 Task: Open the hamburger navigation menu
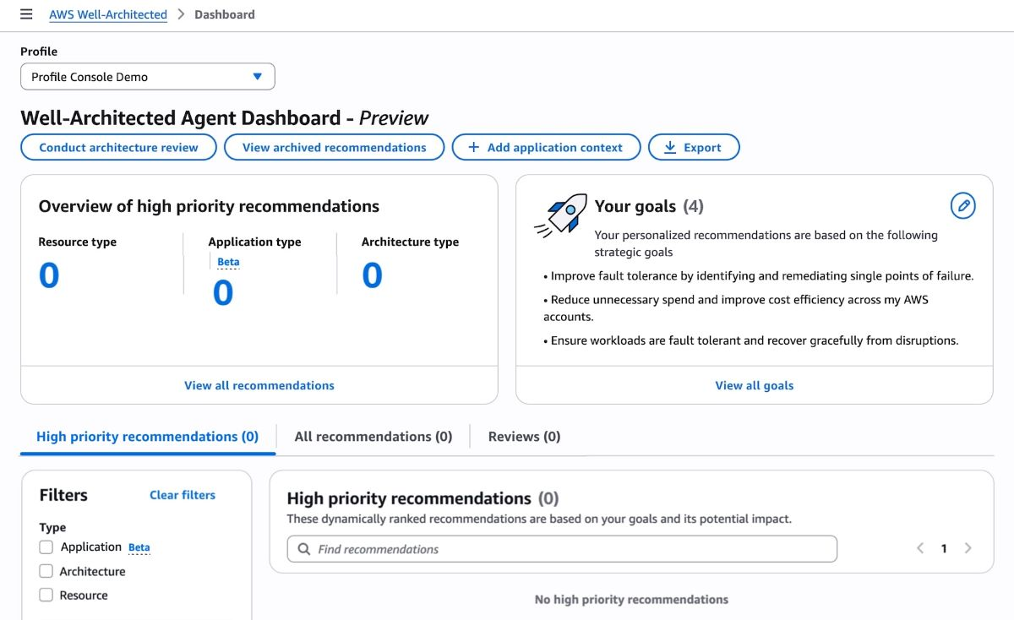[26, 14]
